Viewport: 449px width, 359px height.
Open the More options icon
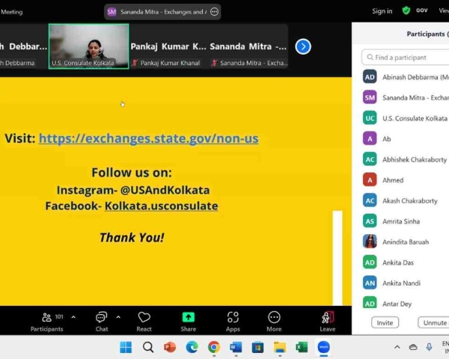pyautogui.click(x=274, y=317)
